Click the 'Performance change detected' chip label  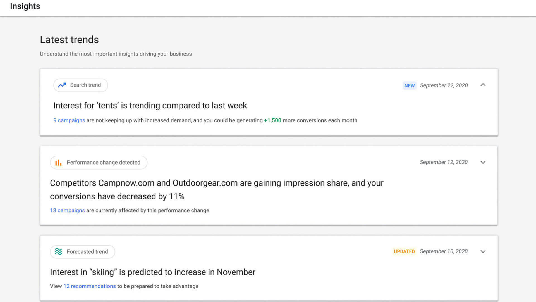[x=103, y=162]
